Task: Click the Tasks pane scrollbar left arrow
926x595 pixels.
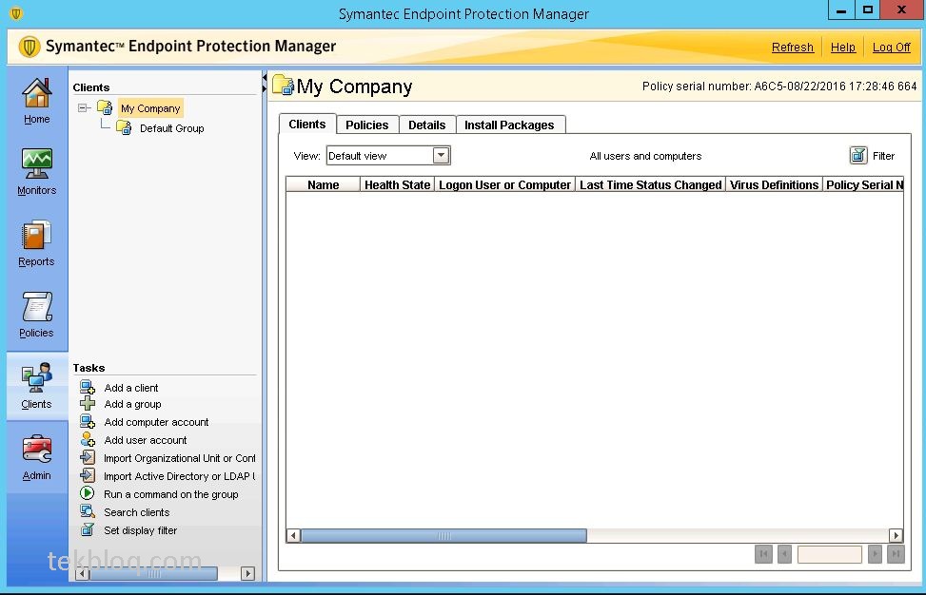Action: click(x=83, y=573)
